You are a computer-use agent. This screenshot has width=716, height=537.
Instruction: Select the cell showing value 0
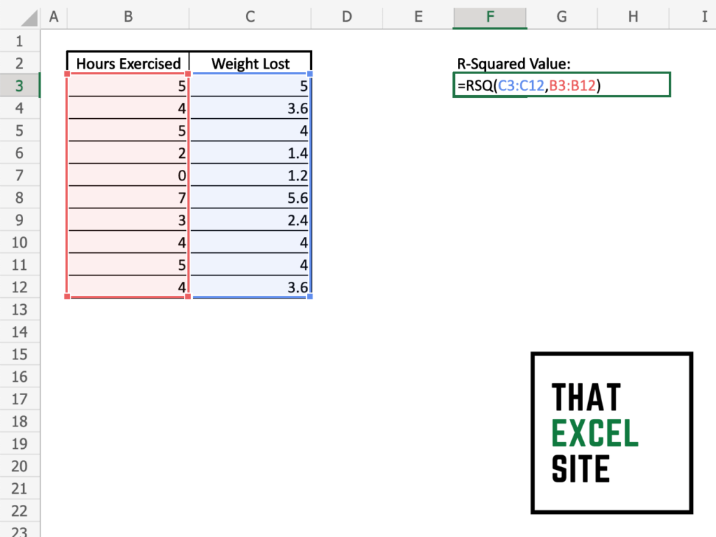pyautogui.click(x=127, y=175)
